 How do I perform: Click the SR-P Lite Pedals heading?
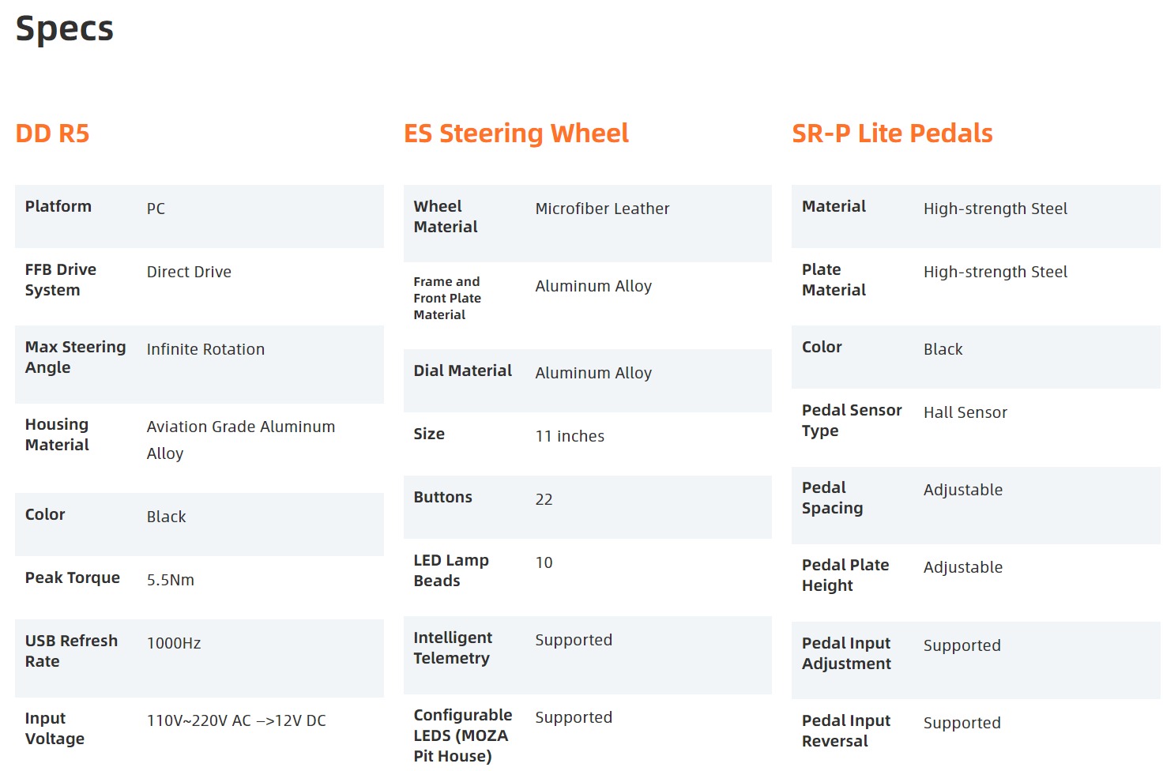(x=892, y=134)
